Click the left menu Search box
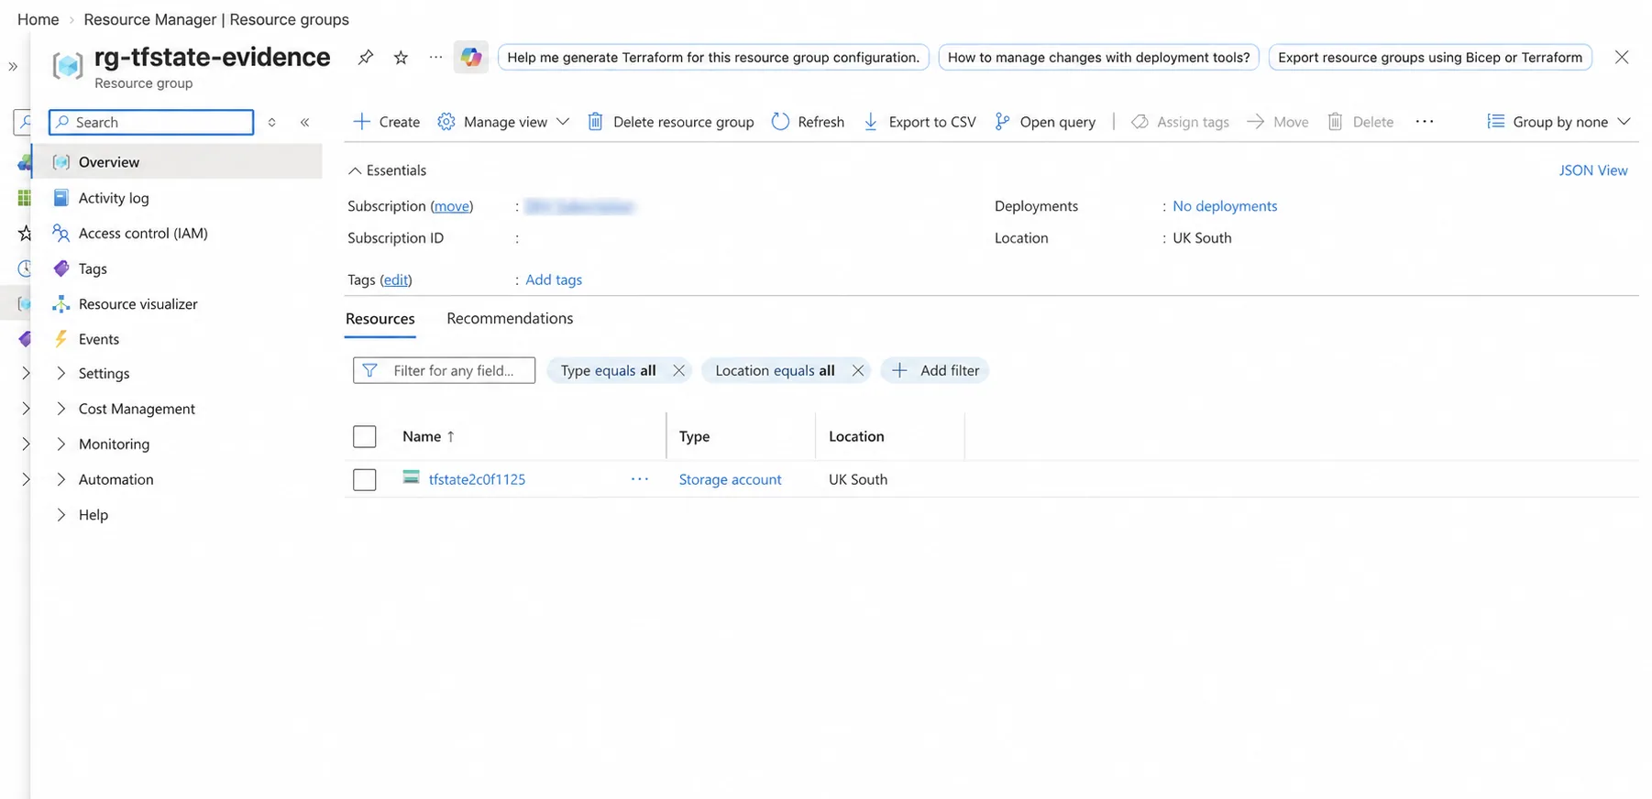This screenshot has height=799, width=1652. 151,122
